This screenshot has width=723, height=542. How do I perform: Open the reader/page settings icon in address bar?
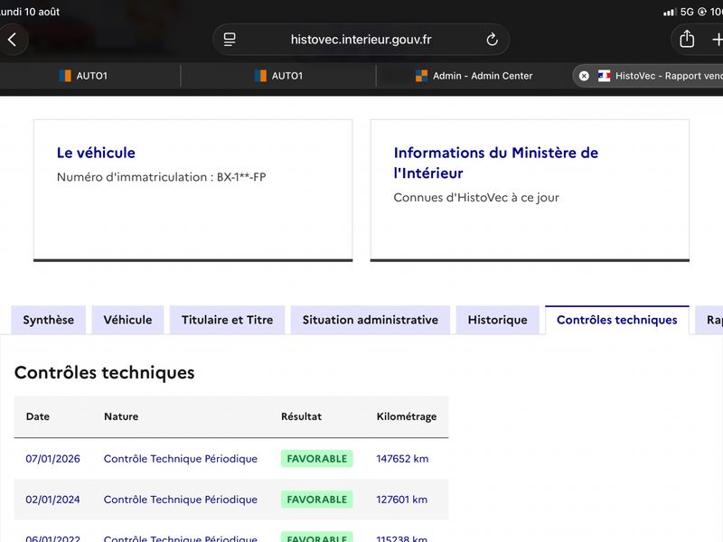click(x=230, y=40)
